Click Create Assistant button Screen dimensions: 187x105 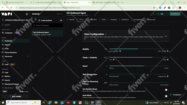point(45,20)
